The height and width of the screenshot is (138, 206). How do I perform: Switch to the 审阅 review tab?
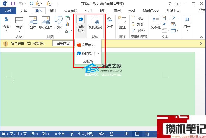pyautogui.click(x=117, y=11)
